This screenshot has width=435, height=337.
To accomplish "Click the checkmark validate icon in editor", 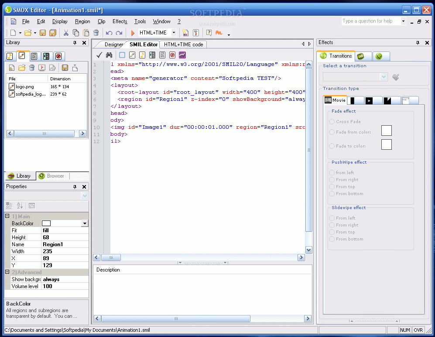I will click(x=99, y=55).
